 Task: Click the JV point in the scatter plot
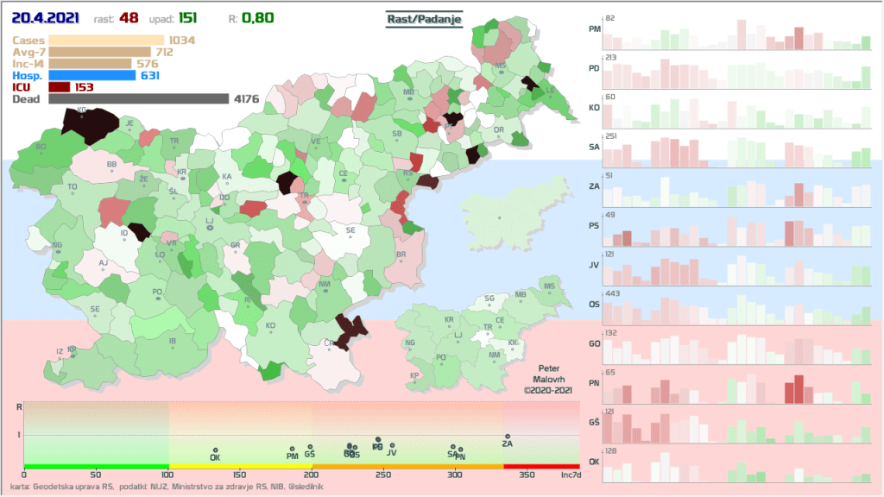[391, 445]
